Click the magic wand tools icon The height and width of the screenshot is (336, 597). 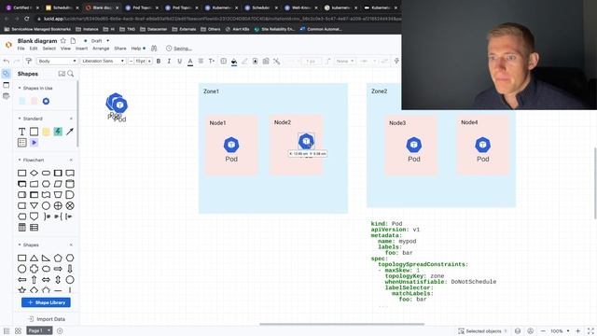point(276,61)
